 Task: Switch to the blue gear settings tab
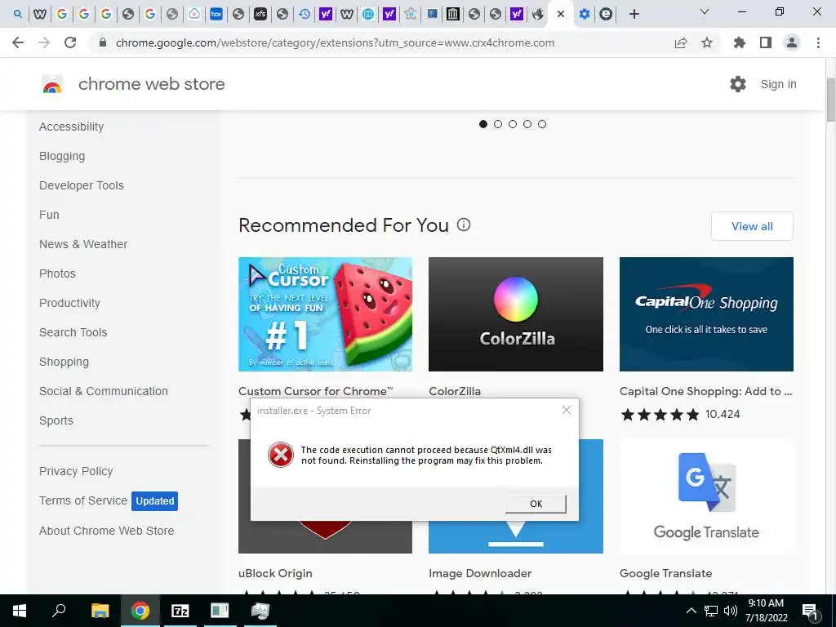(585, 14)
